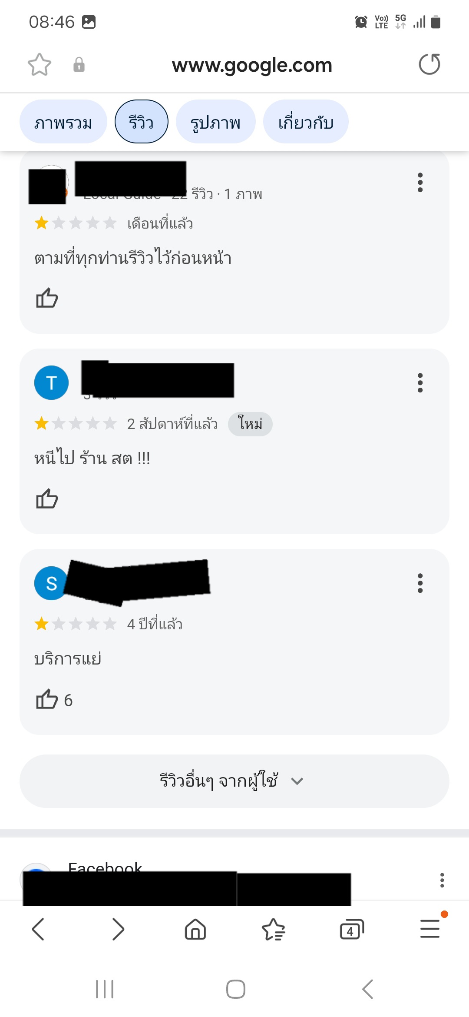Switch to the รูปภาพ tab
This screenshot has height=1017, width=469.
215,122
